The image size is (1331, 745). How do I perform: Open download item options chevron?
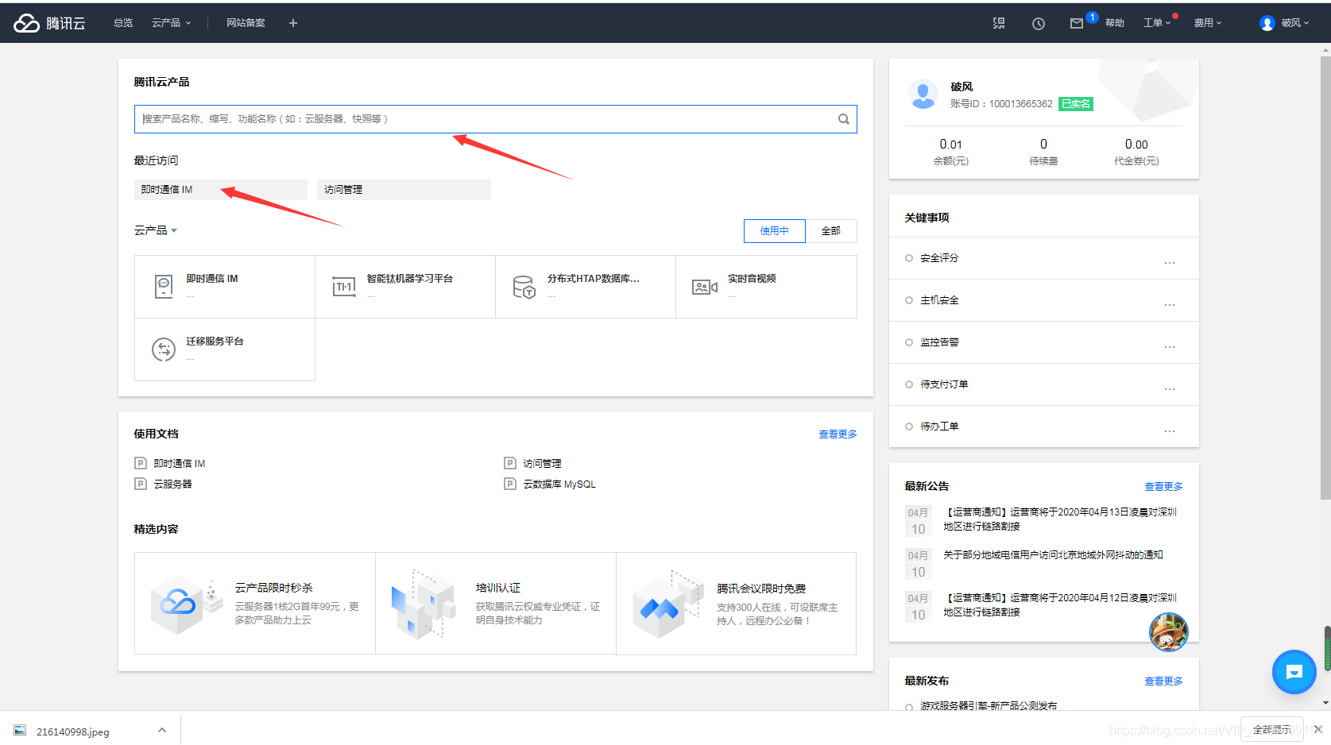[x=162, y=730]
